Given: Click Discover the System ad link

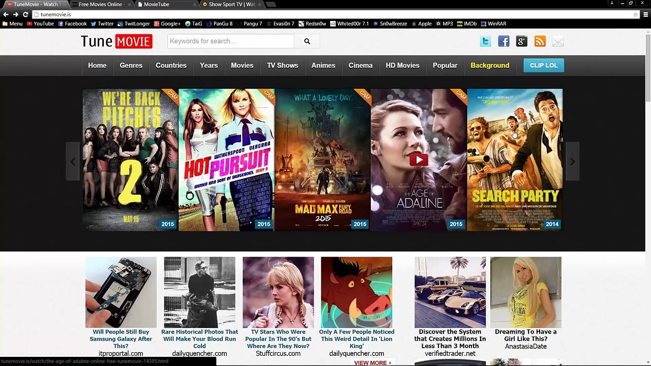Looking at the screenshot, I should [x=450, y=339].
